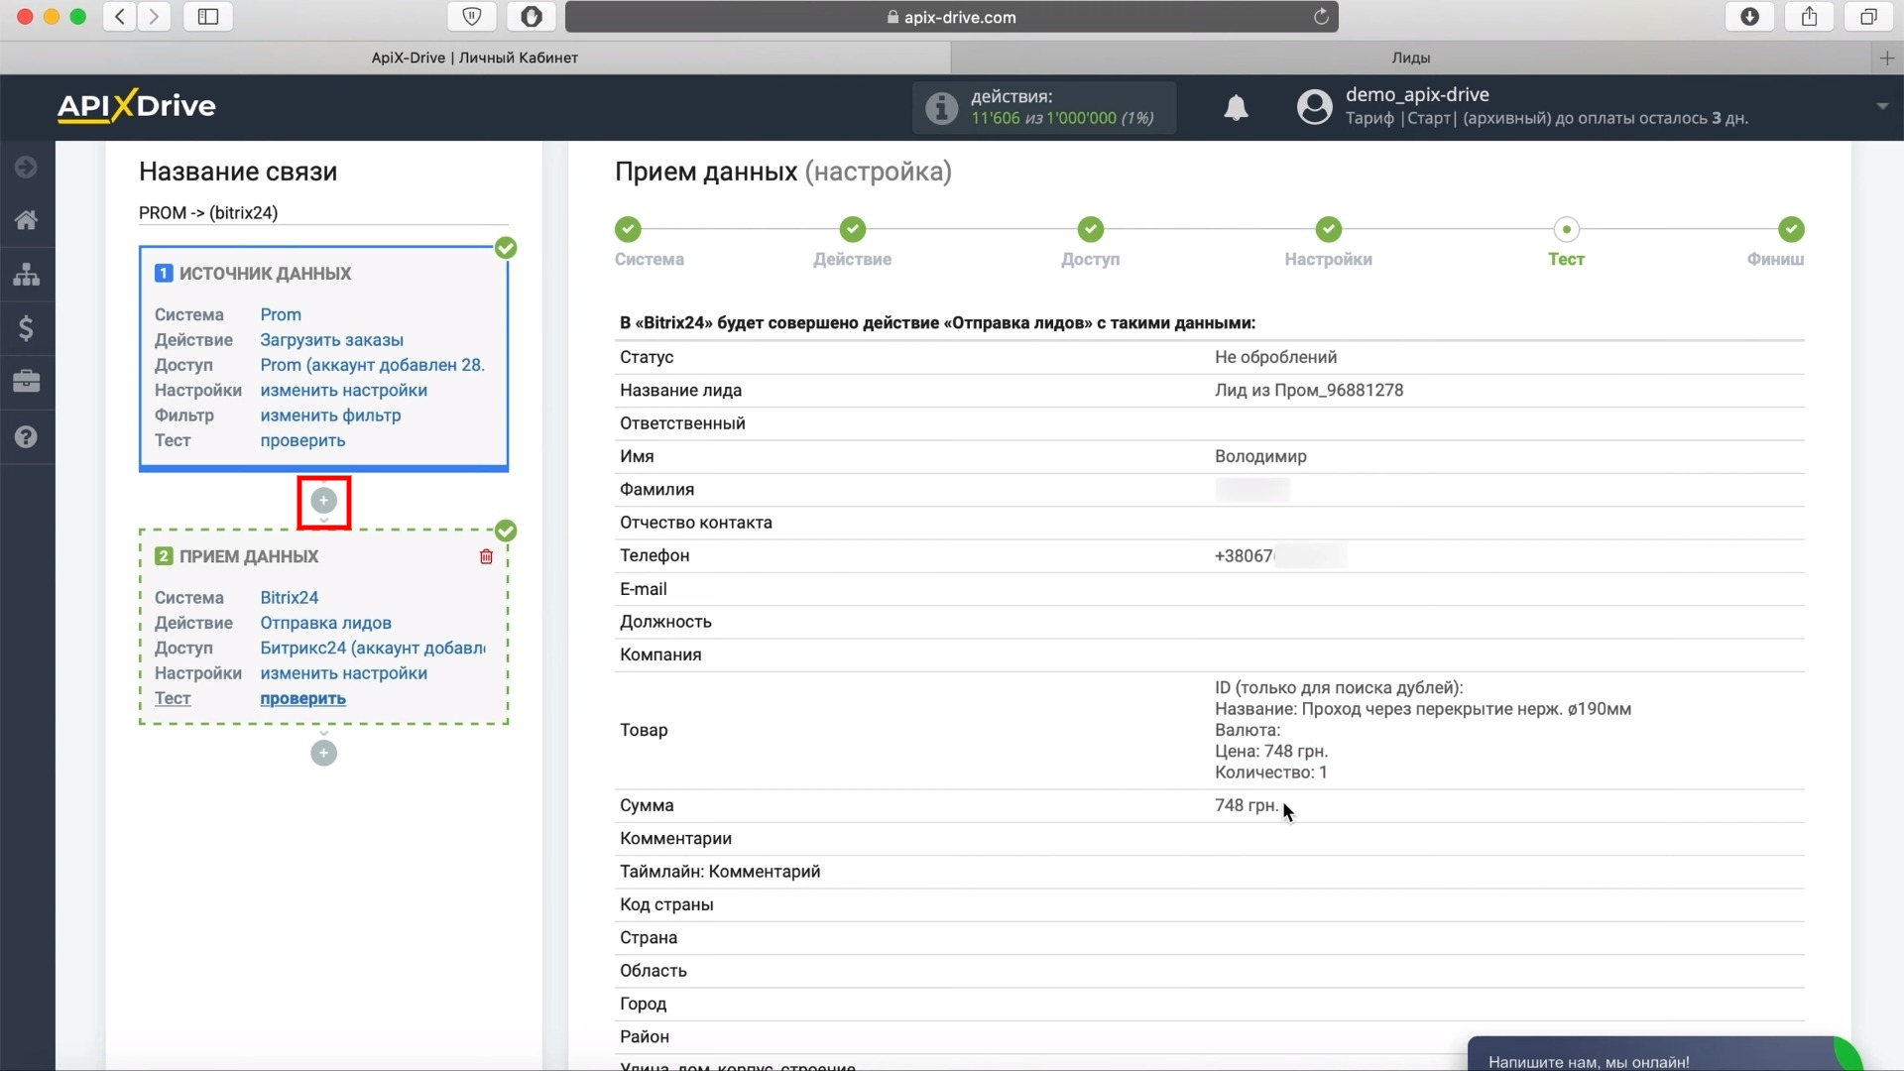Delete the ПРИЕМ ДАННЫХ block
The image size is (1904, 1071).
(486, 557)
